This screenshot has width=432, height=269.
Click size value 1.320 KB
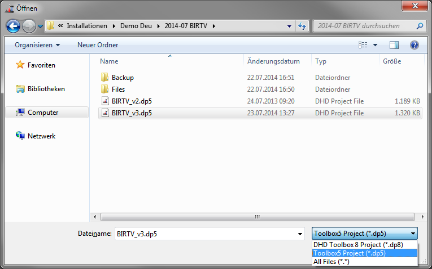tap(407, 113)
